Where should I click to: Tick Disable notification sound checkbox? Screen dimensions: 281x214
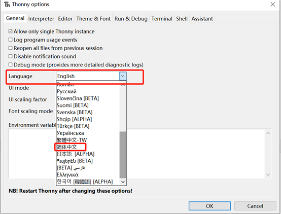coord(10,56)
